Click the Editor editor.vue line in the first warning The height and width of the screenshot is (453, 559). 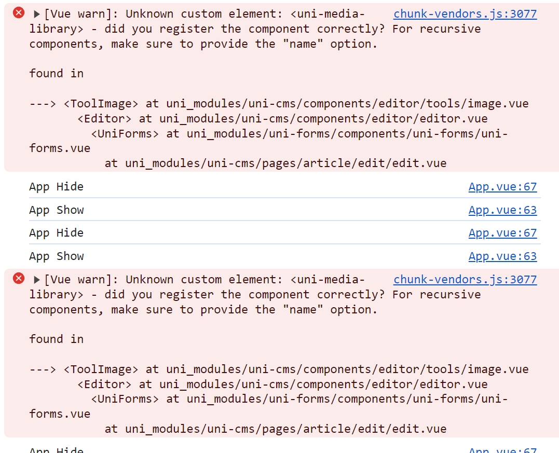coord(282,119)
